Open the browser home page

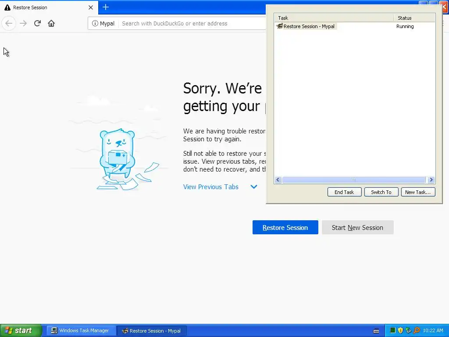tap(51, 23)
